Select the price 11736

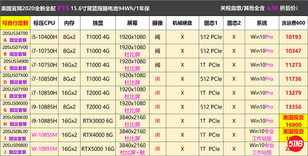point(293,79)
